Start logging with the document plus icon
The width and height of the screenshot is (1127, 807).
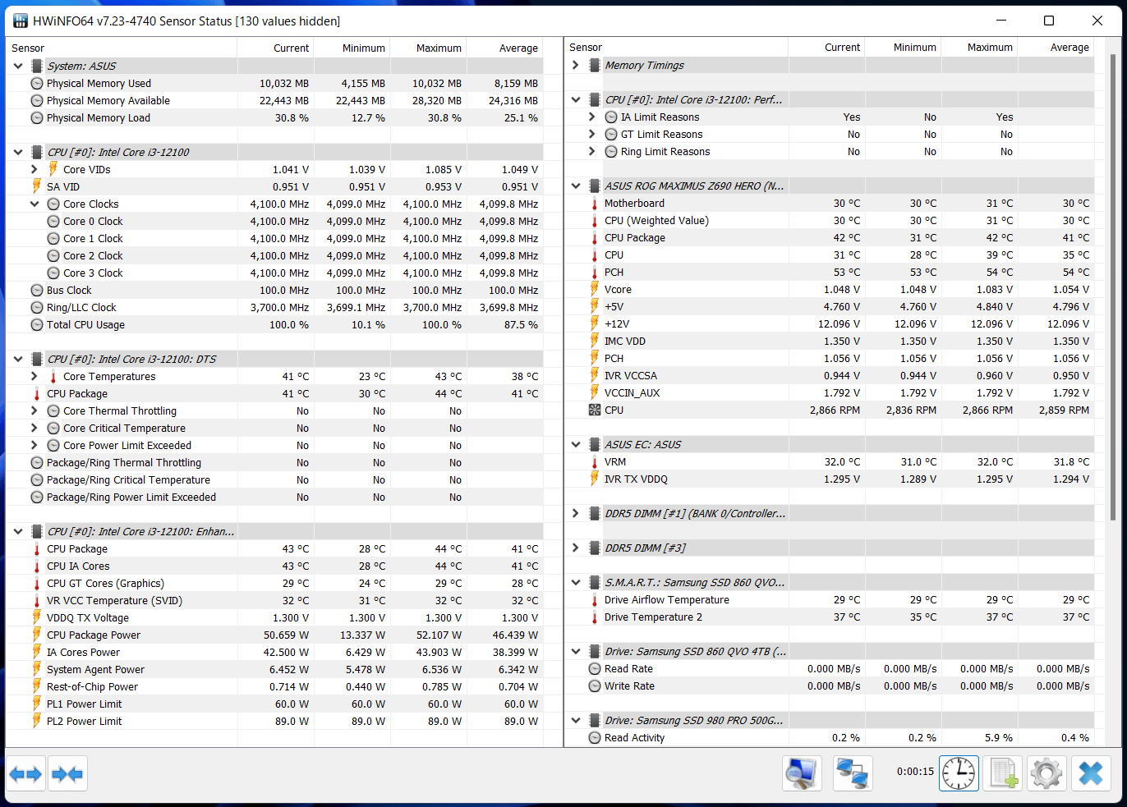point(1004,773)
